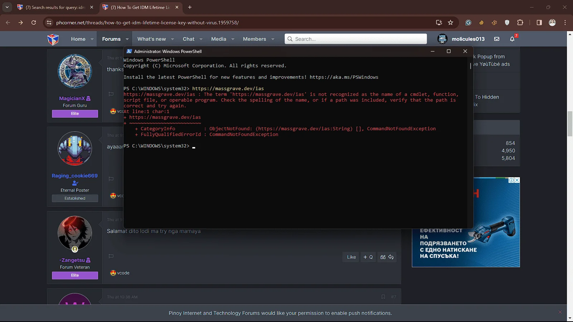Click MagicianX's avatar picture
Screen dimensions: 573x322
75,71
